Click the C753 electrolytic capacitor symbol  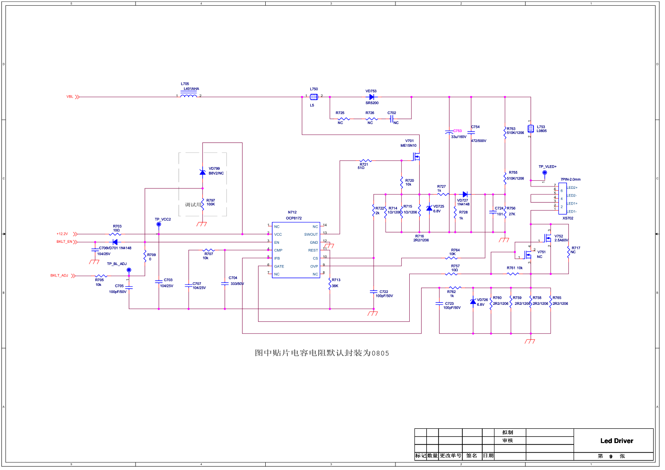(449, 132)
